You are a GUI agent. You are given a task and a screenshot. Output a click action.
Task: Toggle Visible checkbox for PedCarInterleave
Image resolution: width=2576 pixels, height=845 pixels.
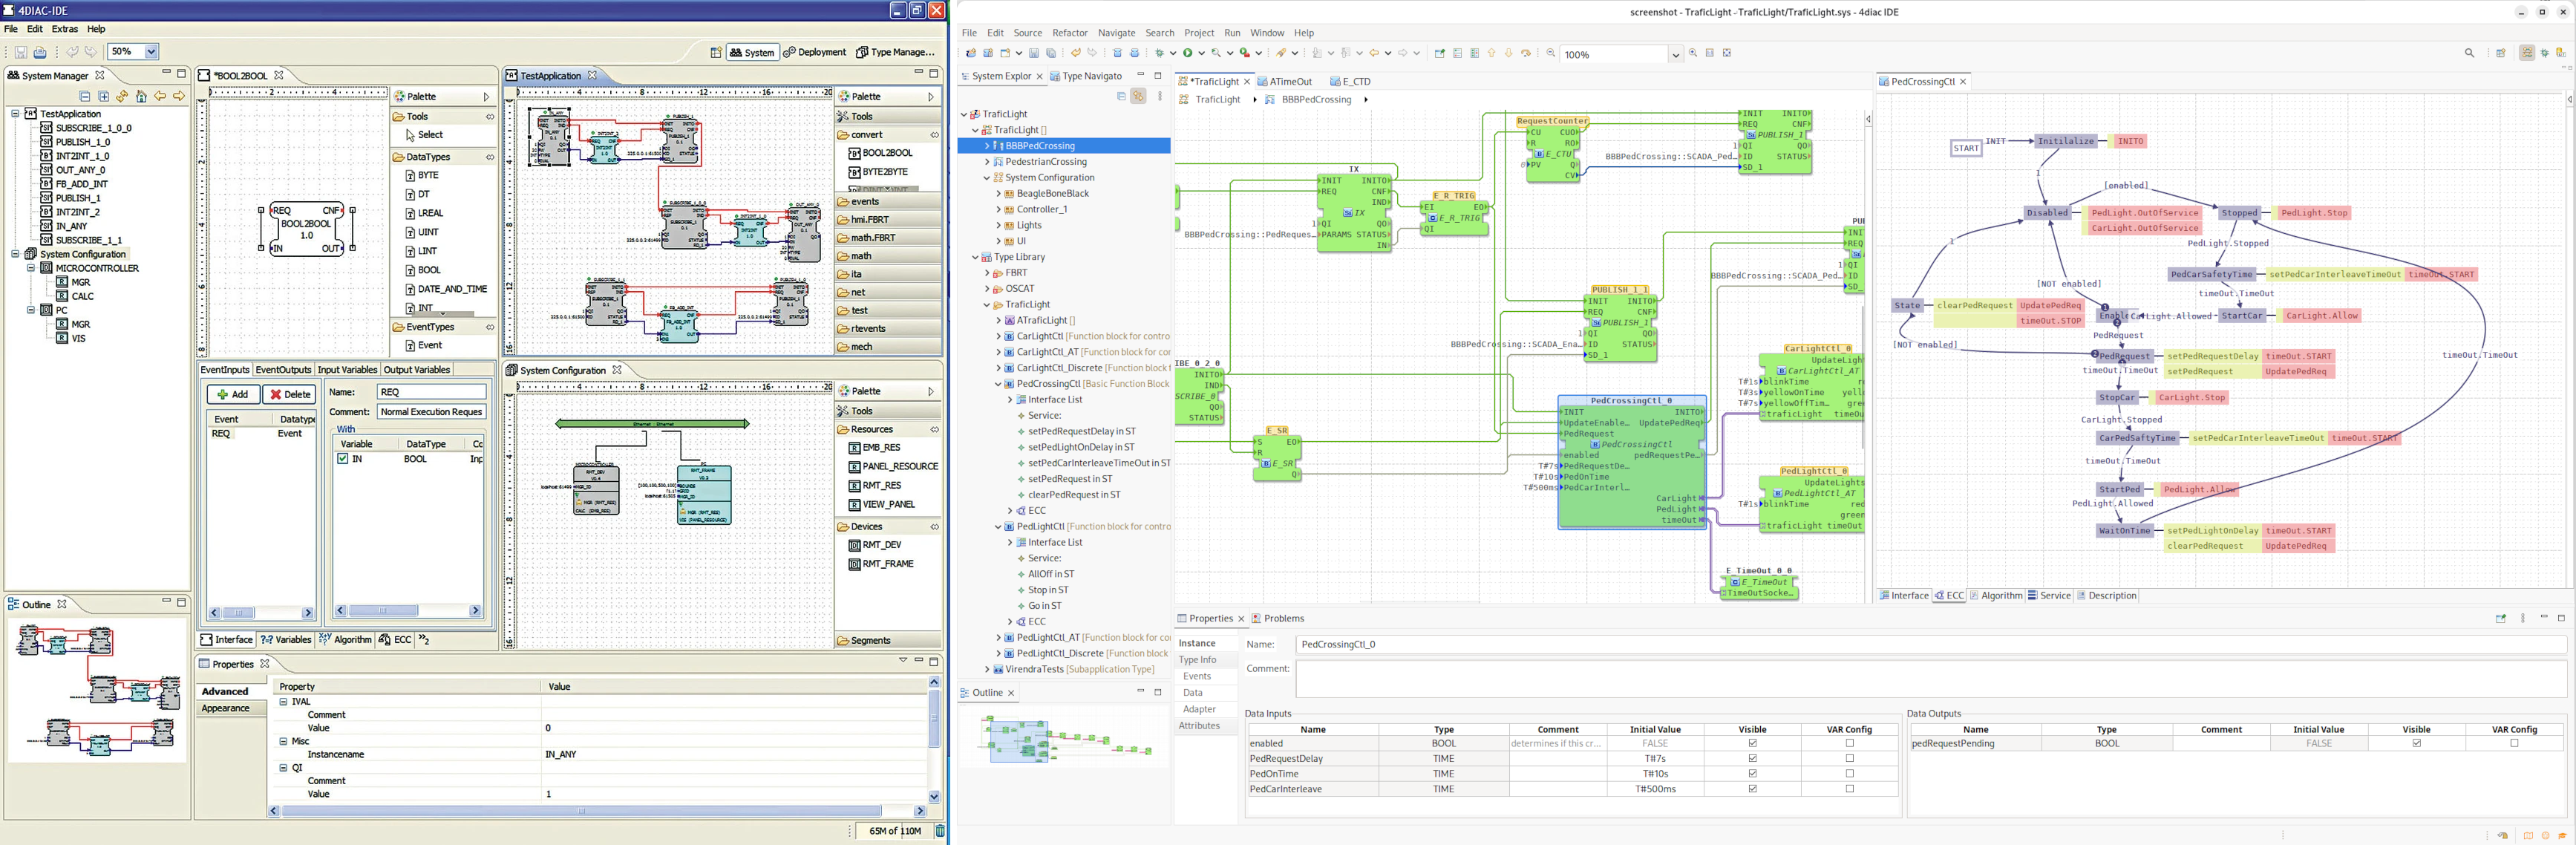click(x=1752, y=789)
